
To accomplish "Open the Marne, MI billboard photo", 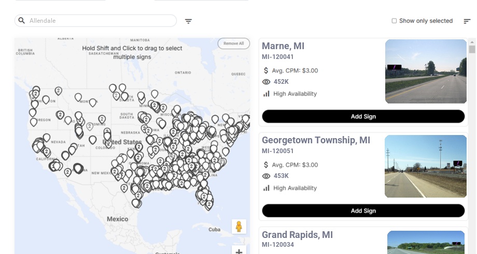I will (x=426, y=71).
